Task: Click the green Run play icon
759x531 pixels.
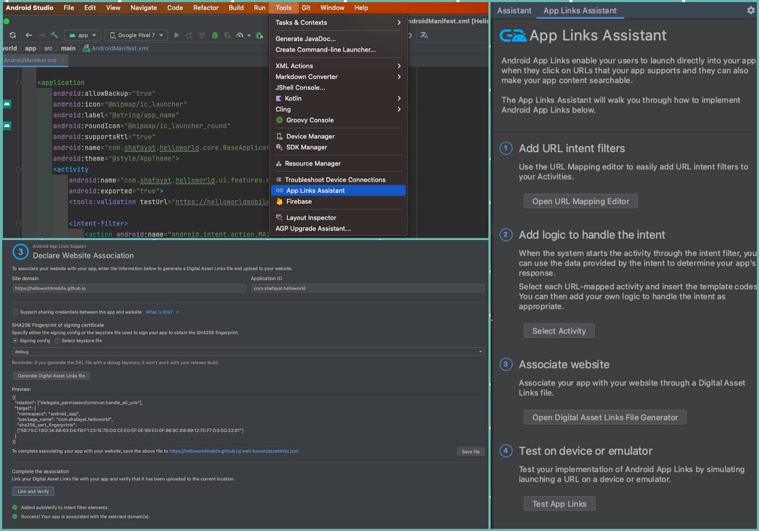Action: point(176,35)
